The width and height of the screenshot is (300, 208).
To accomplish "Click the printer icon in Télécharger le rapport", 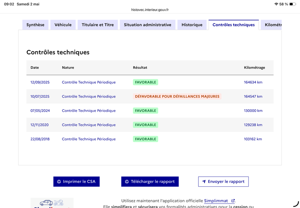I will (127, 182).
